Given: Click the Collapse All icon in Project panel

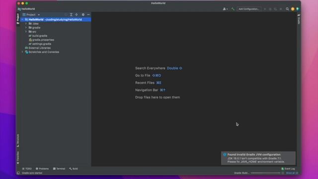Looking at the screenshot, I should [77, 14].
